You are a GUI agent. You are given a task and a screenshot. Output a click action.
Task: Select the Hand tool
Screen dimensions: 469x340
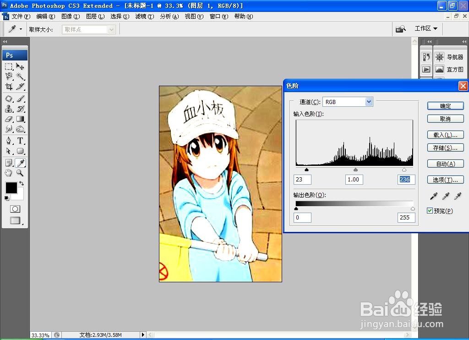(x=9, y=173)
